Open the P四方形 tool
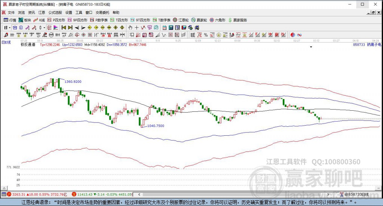 point(56,20)
